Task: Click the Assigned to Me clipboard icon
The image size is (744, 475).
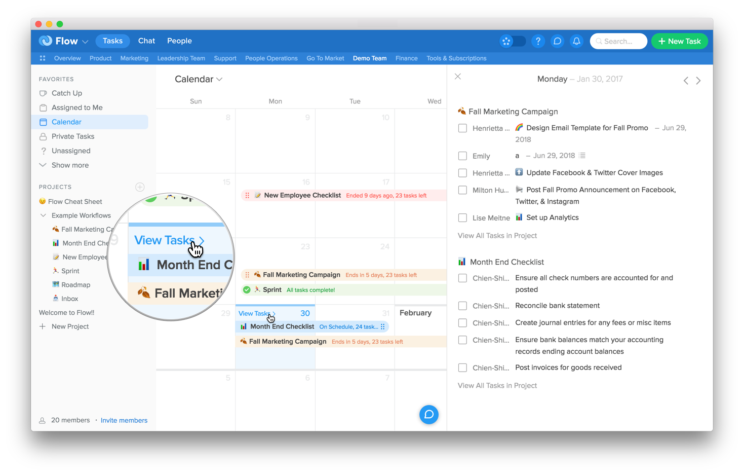Action: tap(43, 107)
